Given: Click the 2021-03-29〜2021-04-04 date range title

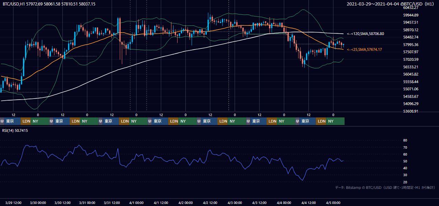Looking at the screenshot, I should (x=391, y=4).
